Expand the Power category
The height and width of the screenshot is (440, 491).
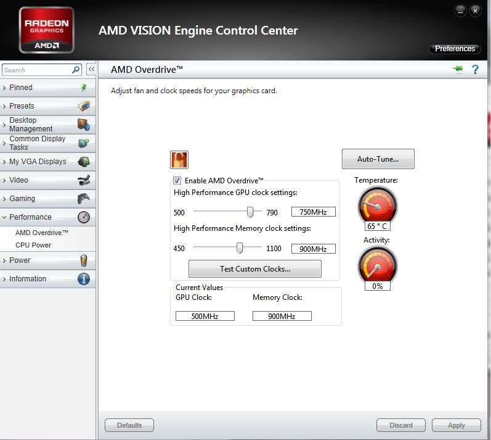[x=48, y=260]
